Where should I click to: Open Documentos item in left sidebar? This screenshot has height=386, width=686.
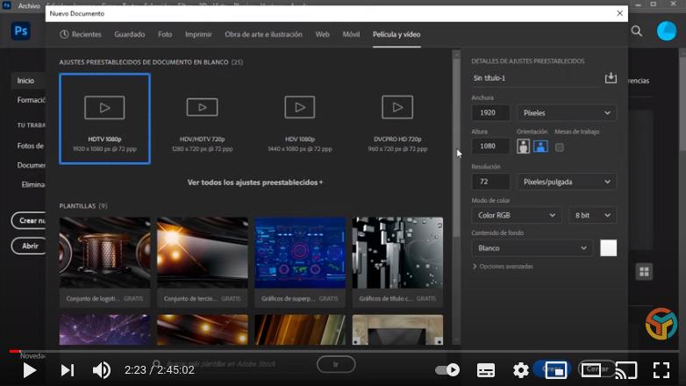[31, 165]
